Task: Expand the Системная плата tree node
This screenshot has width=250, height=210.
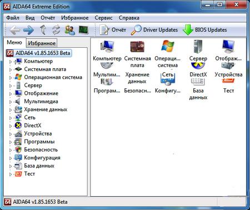Action: pos(11,69)
